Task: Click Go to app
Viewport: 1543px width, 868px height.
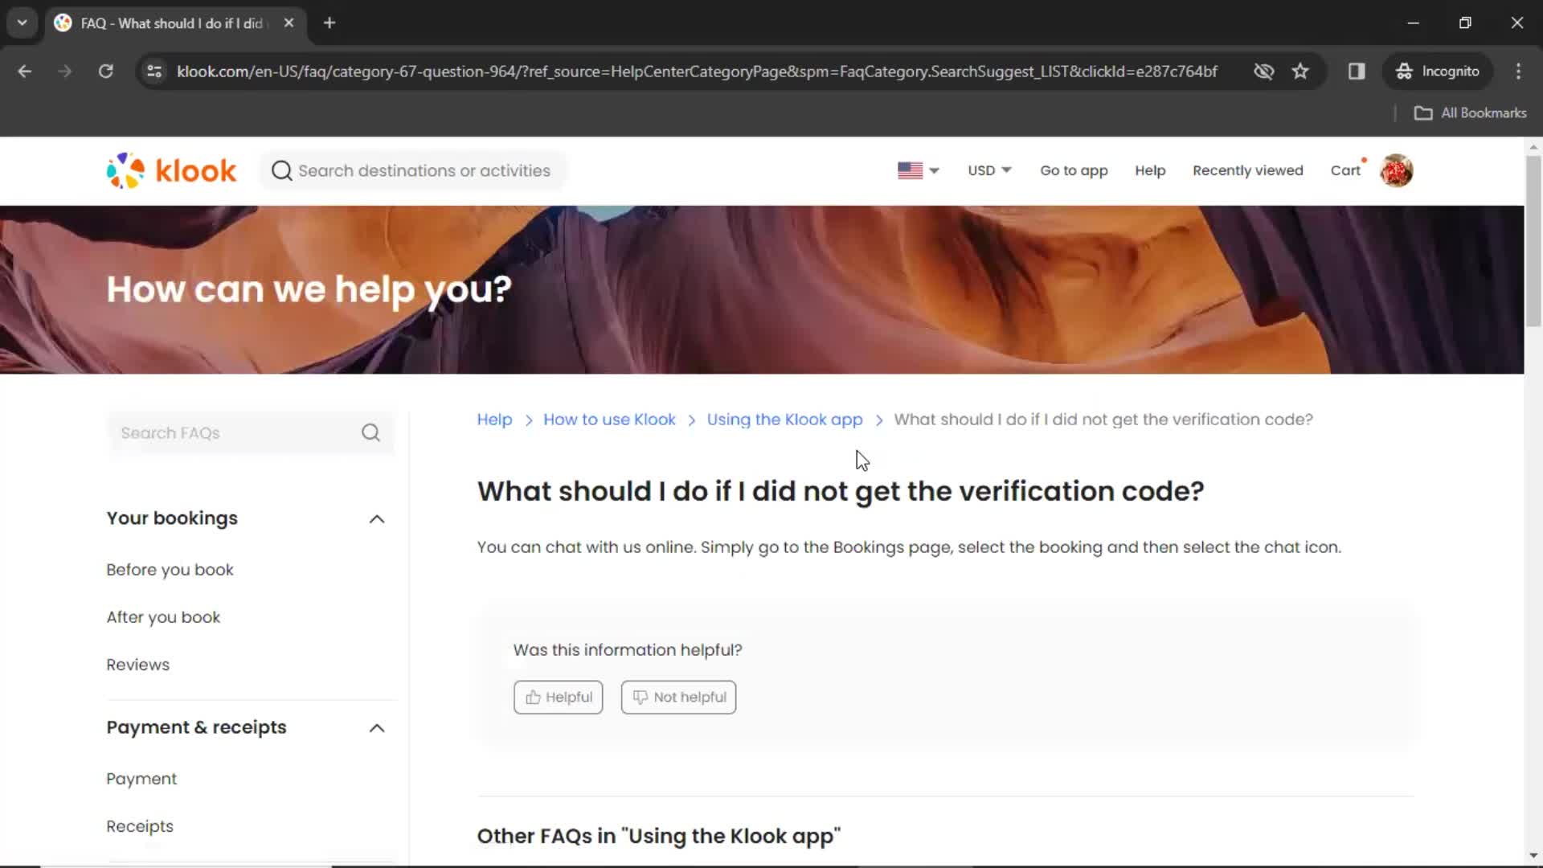Action: (x=1074, y=170)
